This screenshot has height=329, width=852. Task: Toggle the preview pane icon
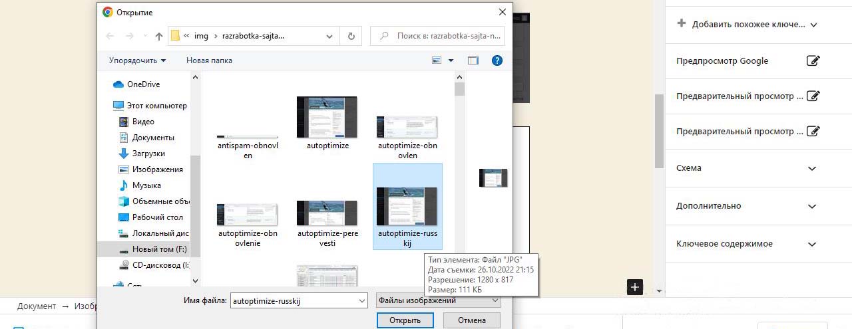tap(473, 60)
